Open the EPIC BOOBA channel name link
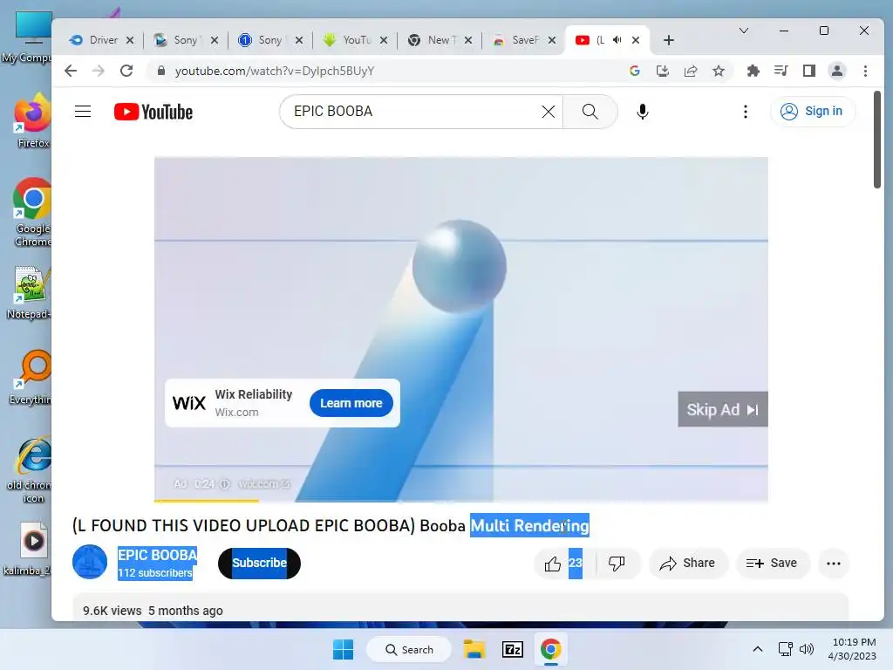893x670 pixels. click(x=157, y=555)
